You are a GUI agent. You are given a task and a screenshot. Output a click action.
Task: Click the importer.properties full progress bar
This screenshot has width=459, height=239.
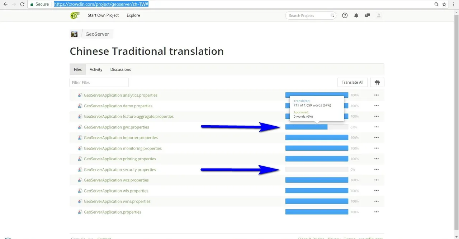click(317, 137)
